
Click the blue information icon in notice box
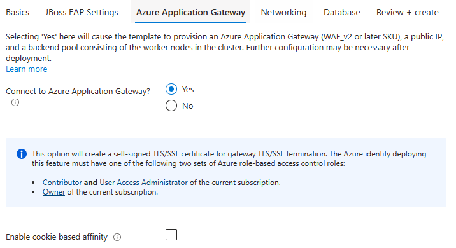coord(22,154)
